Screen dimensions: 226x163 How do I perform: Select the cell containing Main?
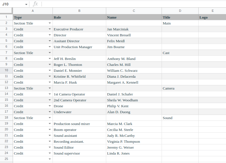[180, 23]
